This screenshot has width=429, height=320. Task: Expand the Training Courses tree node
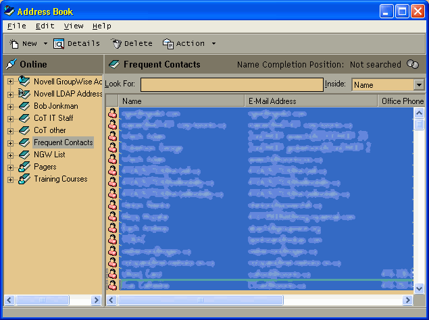click(x=10, y=180)
